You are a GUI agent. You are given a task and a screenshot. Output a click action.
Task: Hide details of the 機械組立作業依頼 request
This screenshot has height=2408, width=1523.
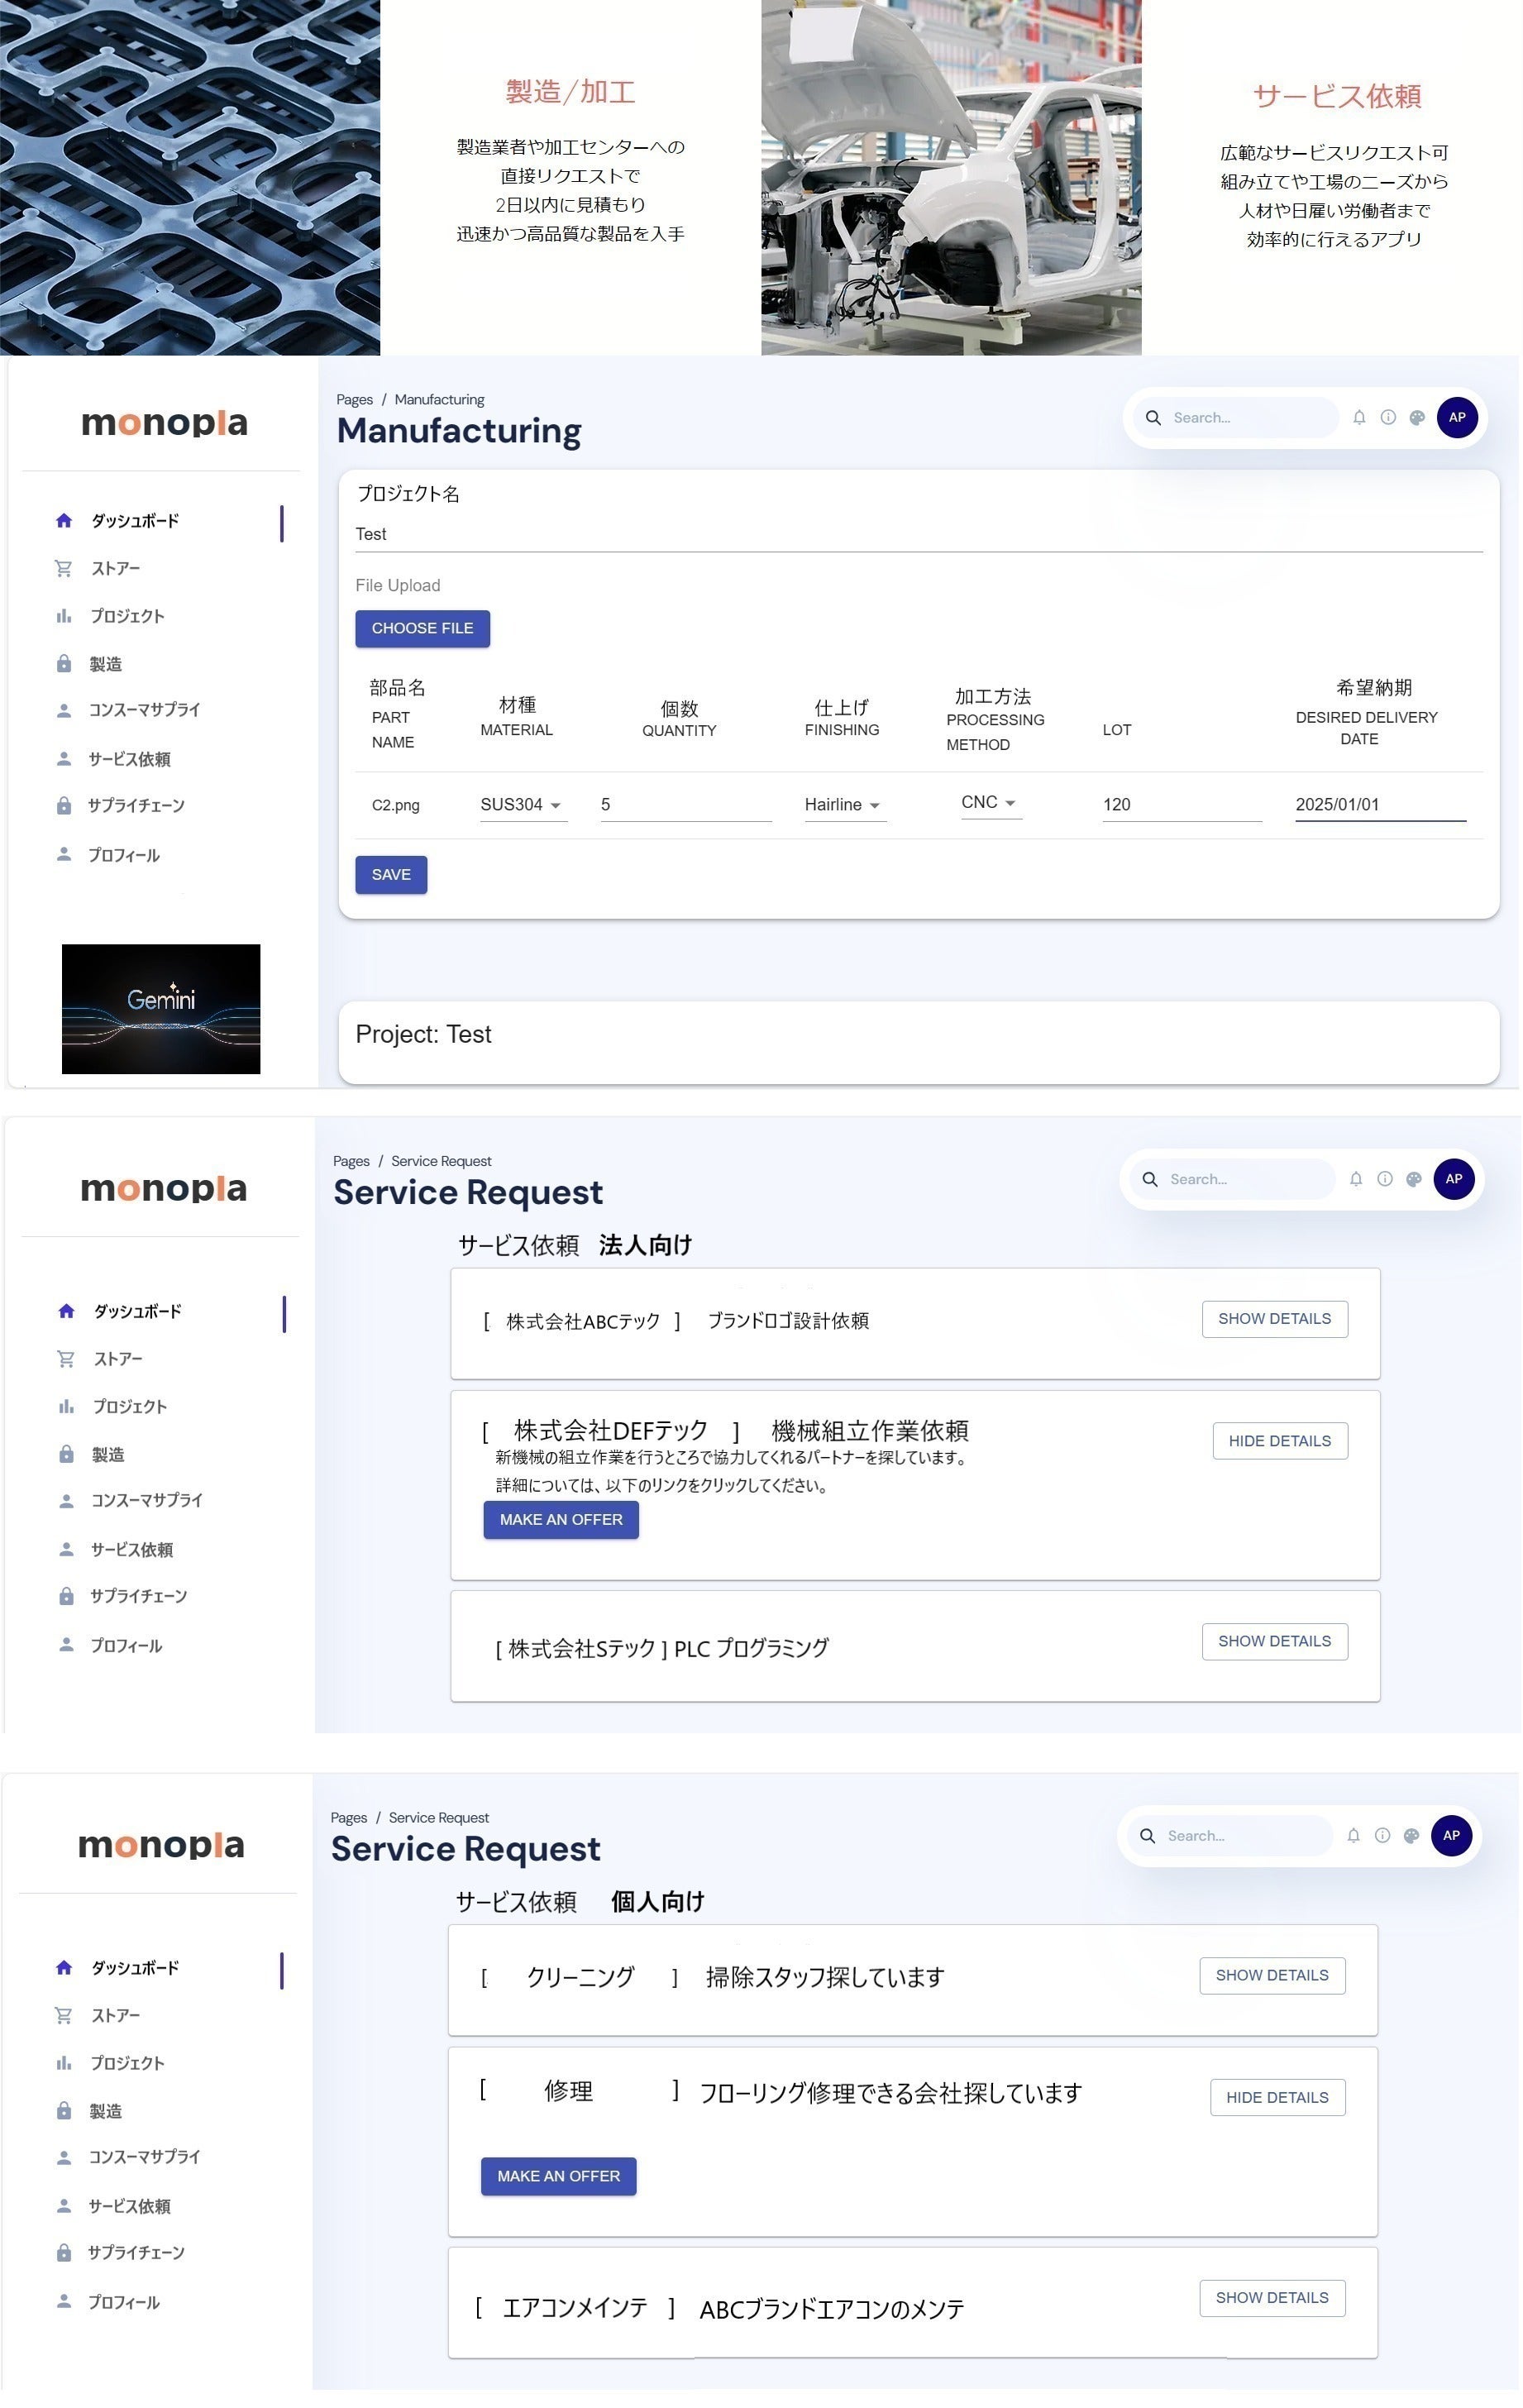(x=1279, y=1441)
